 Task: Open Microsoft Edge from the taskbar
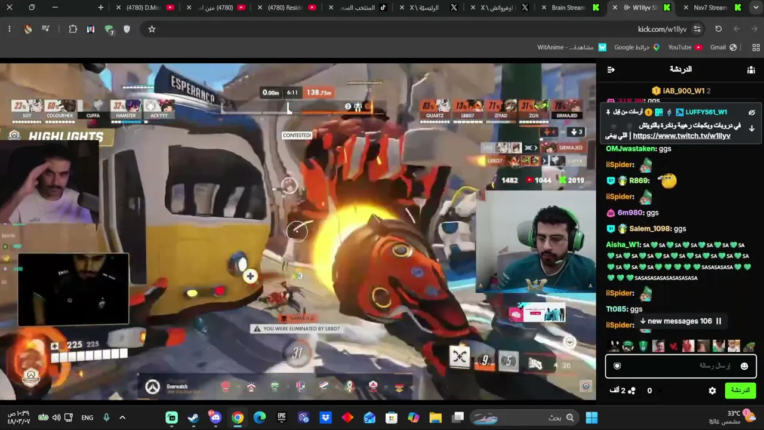[260, 417]
